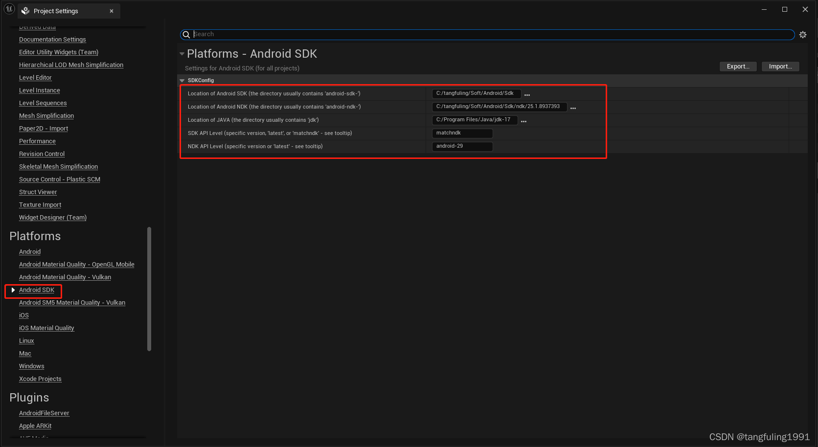The width and height of the screenshot is (818, 447).
Task: Open the Linux platform settings
Action: point(26,341)
